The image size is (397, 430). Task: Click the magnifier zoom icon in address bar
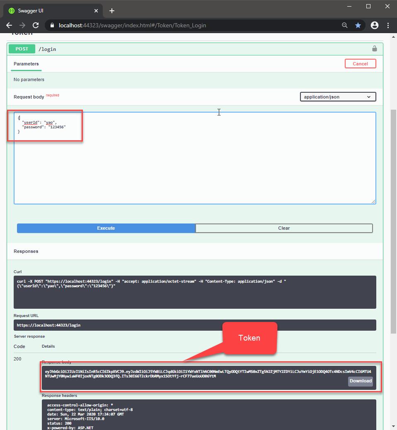click(x=344, y=25)
